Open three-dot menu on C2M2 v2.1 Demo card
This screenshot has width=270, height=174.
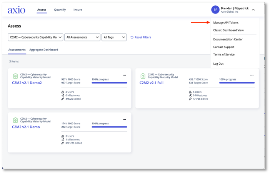124,119
